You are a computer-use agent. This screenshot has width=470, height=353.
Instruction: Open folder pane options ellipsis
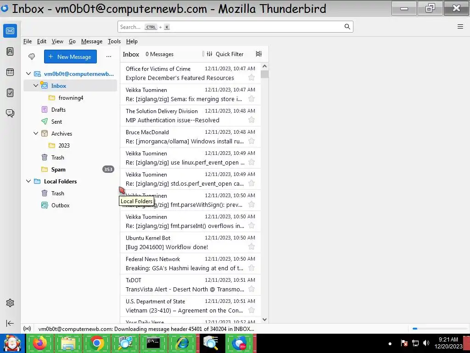coord(109,57)
